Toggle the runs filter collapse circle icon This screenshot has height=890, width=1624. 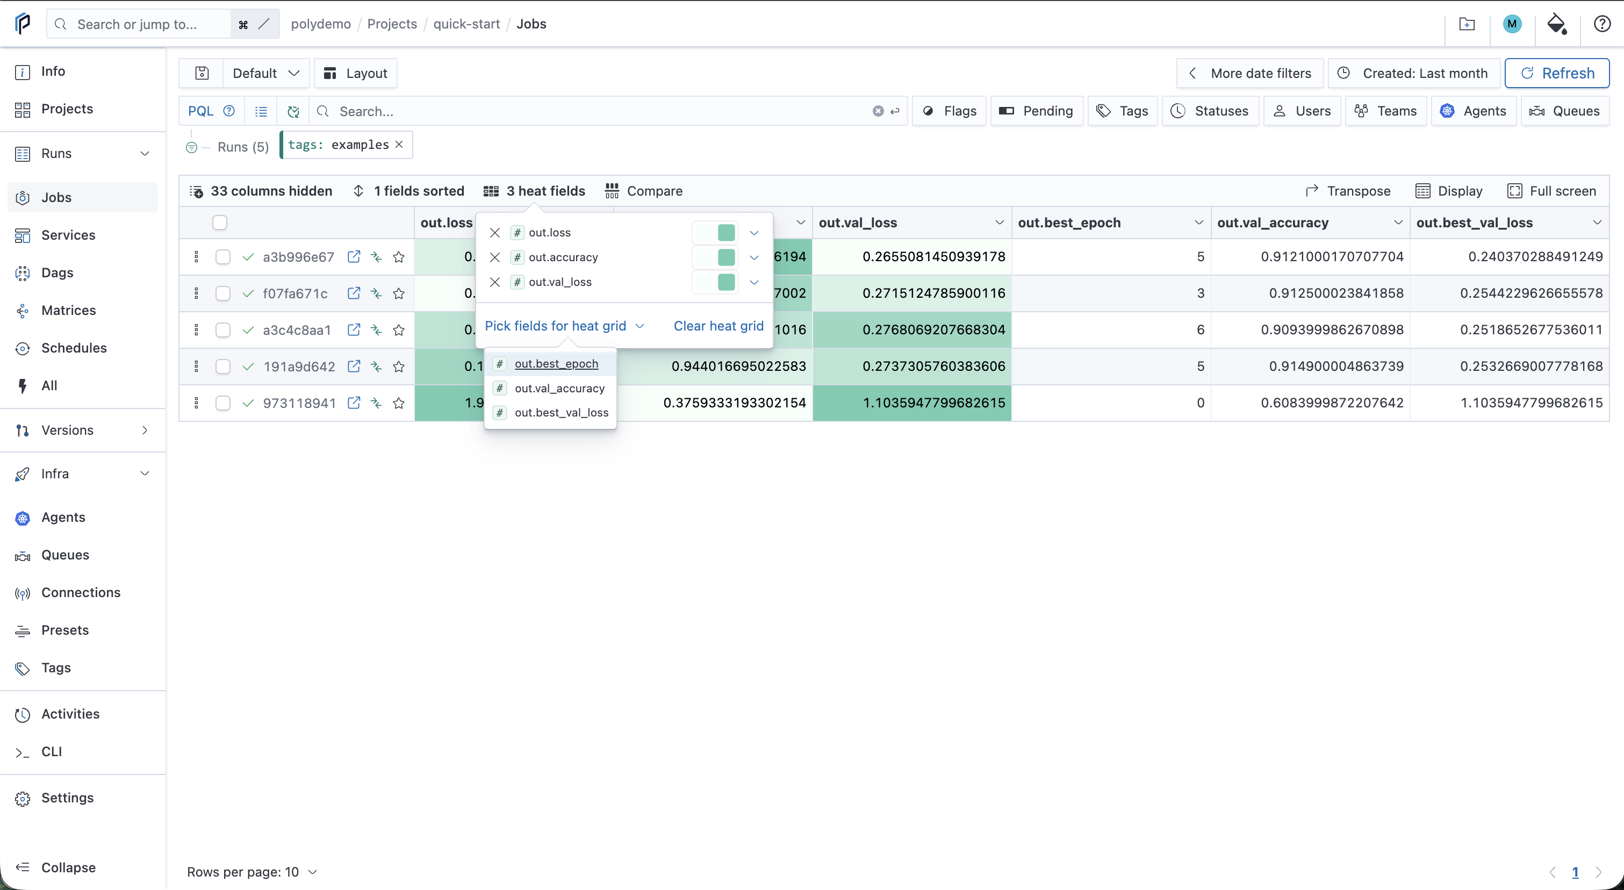[x=192, y=147]
